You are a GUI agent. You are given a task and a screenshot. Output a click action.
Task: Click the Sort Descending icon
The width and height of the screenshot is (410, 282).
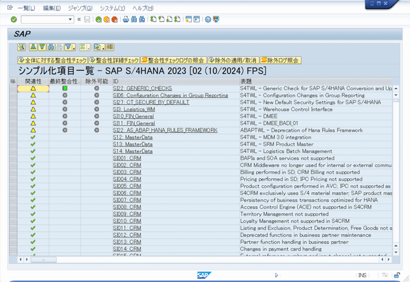coord(42,47)
